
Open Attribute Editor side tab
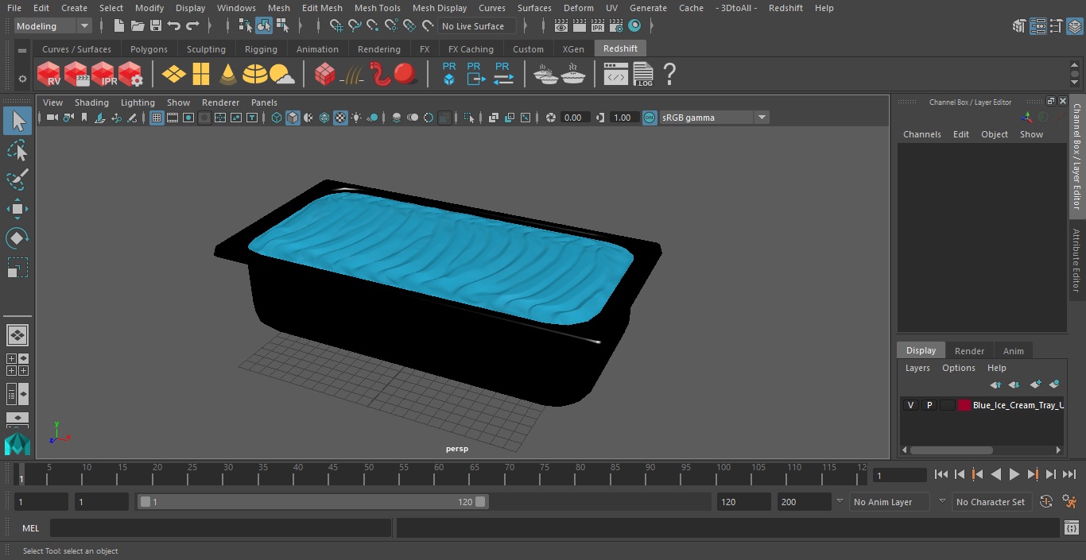1076,261
